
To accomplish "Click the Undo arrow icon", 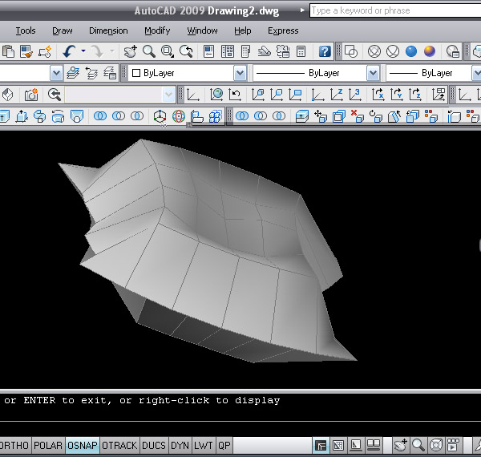I will point(69,51).
